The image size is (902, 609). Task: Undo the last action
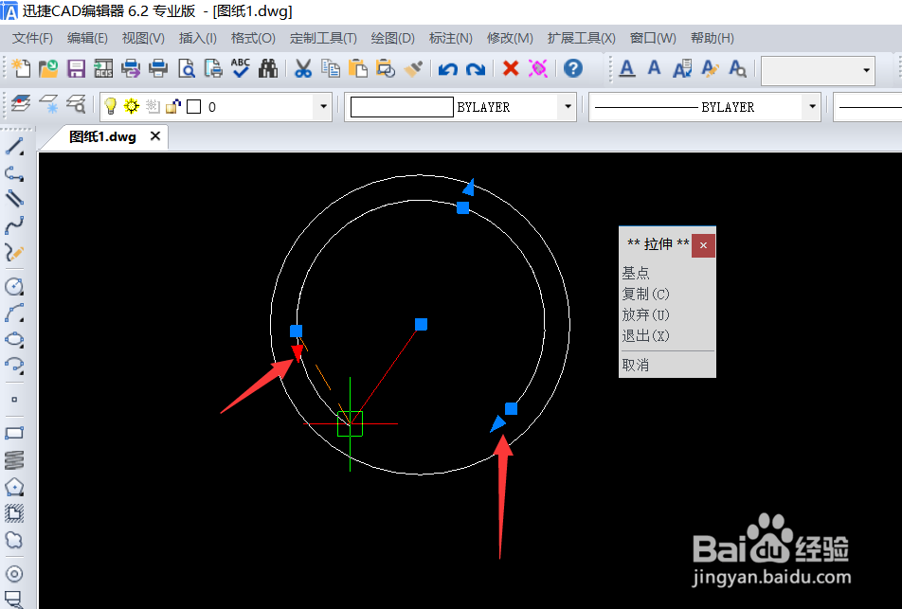pyautogui.click(x=447, y=69)
